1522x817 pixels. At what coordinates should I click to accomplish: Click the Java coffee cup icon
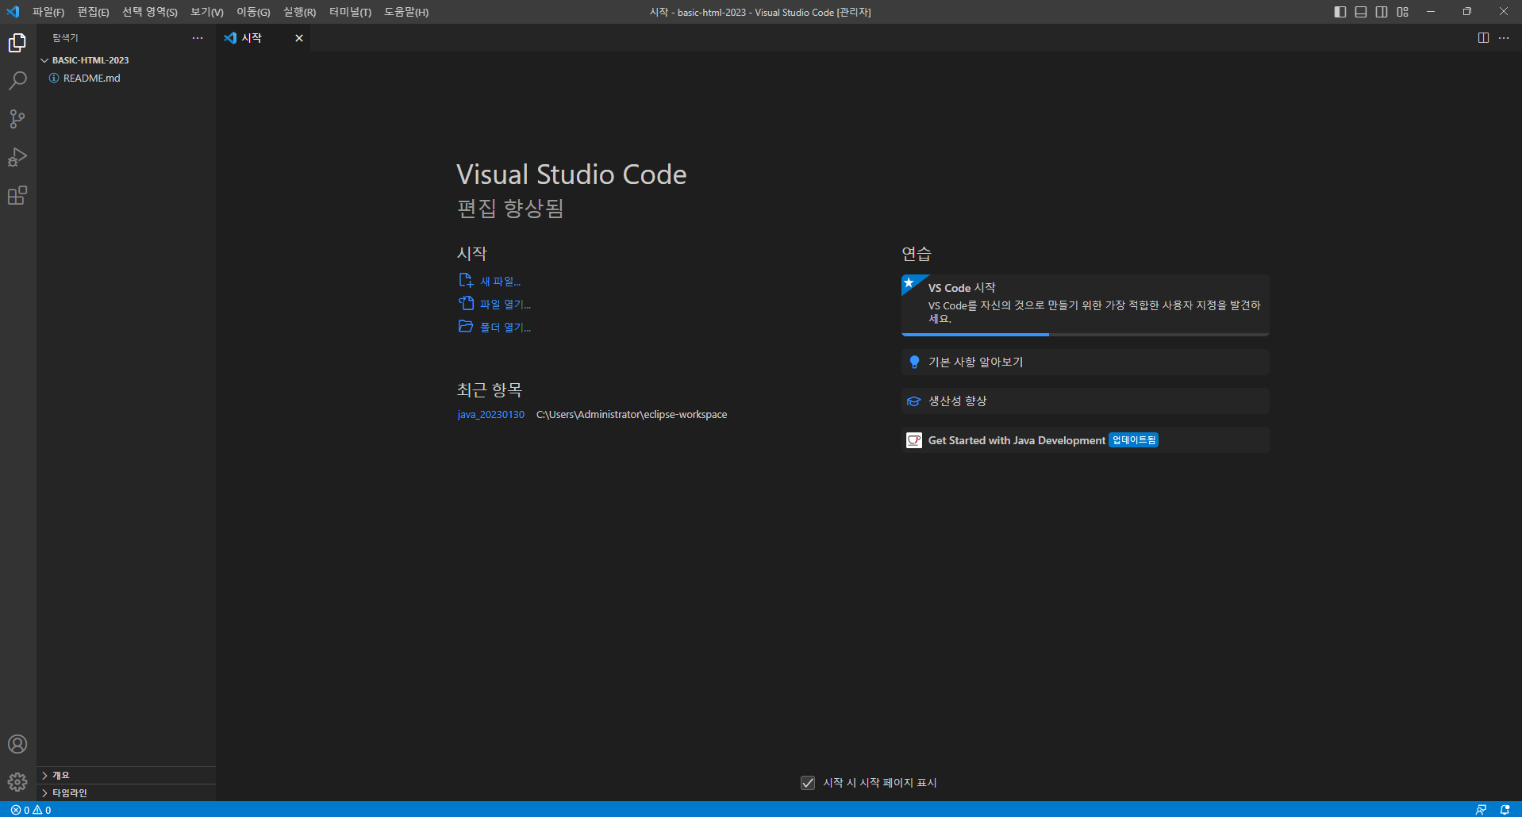914,440
